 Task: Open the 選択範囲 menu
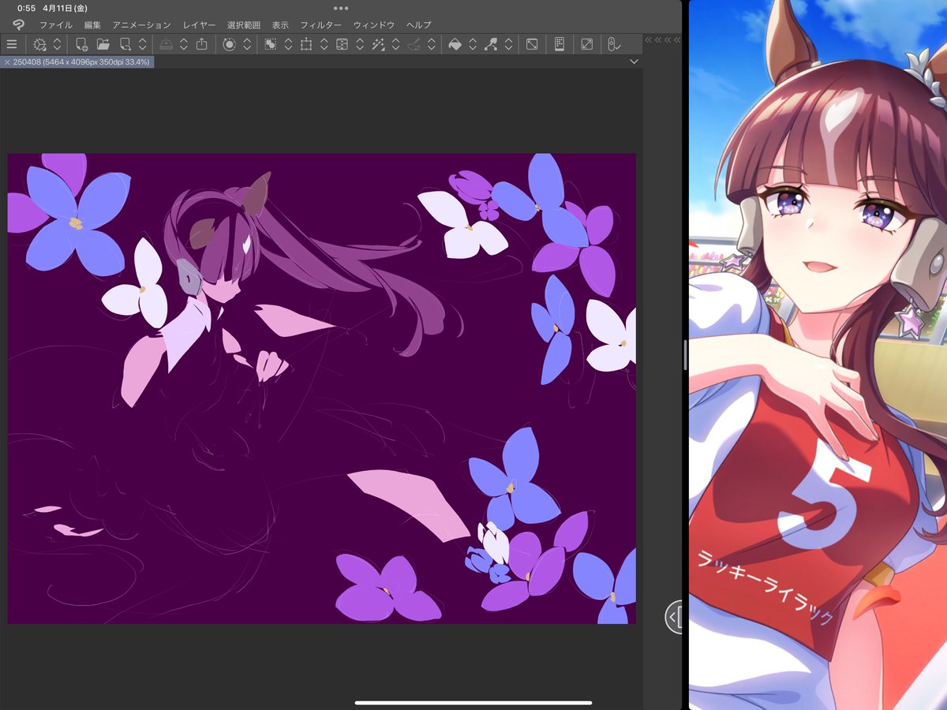(x=244, y=25)
